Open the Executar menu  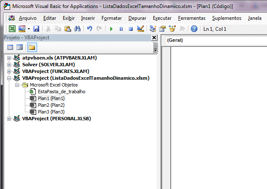tap(162, 18)
